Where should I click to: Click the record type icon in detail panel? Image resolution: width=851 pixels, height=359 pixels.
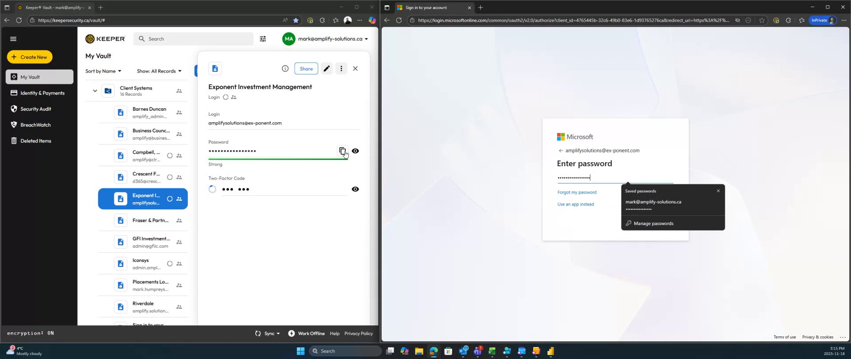pyautogui.click(x=215, y=69)
